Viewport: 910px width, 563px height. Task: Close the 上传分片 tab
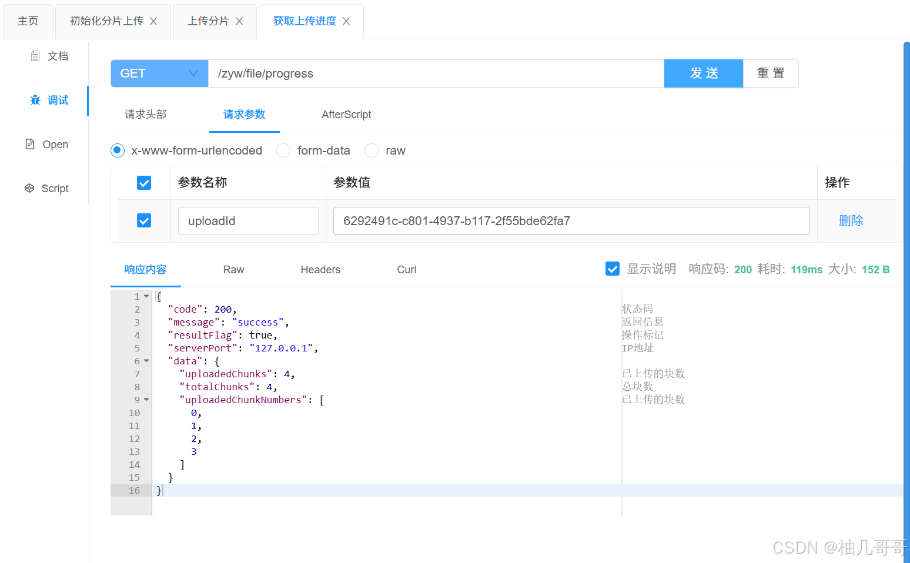coord(239,21)
